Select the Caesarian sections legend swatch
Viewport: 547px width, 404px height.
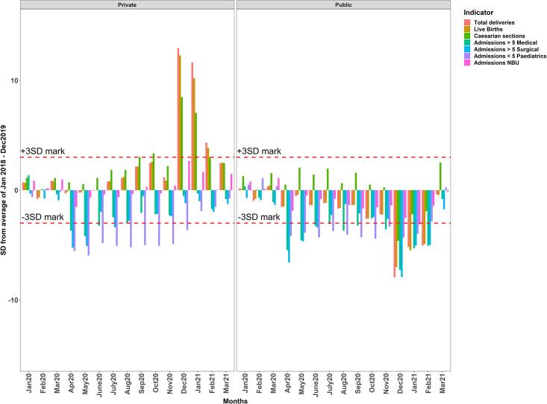click(x=466, y=36)
